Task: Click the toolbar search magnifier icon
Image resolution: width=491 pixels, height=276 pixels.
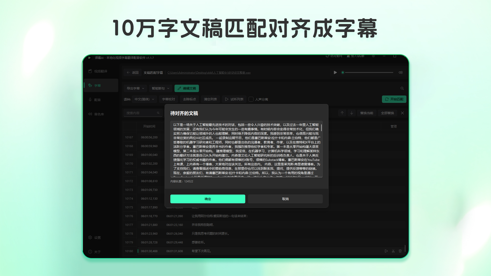Action: point(402,88)
